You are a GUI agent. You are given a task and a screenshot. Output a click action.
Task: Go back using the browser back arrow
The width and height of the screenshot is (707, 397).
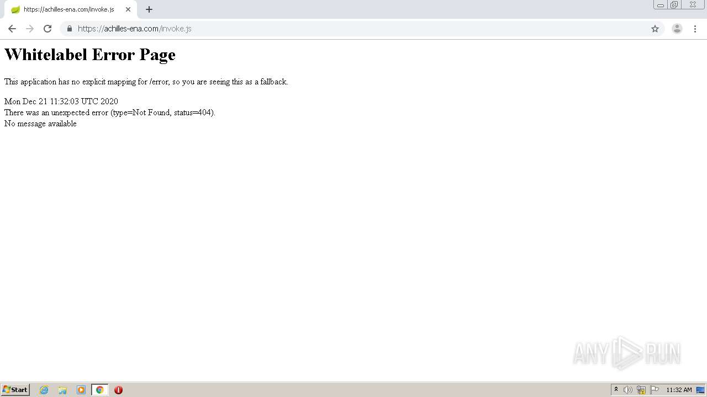tap(12, 29)
